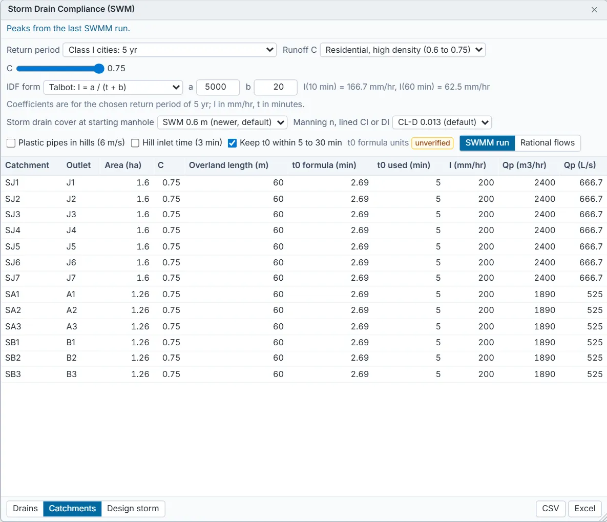Screen dimensions: 607x522
Task: Open the Manning n dropdown
Action: 442,122
